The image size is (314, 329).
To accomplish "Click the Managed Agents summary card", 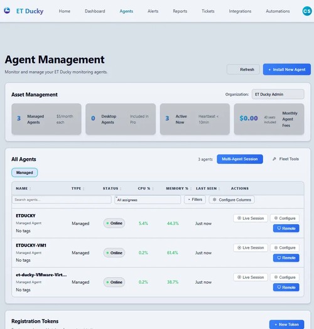I will coord(46,119).
